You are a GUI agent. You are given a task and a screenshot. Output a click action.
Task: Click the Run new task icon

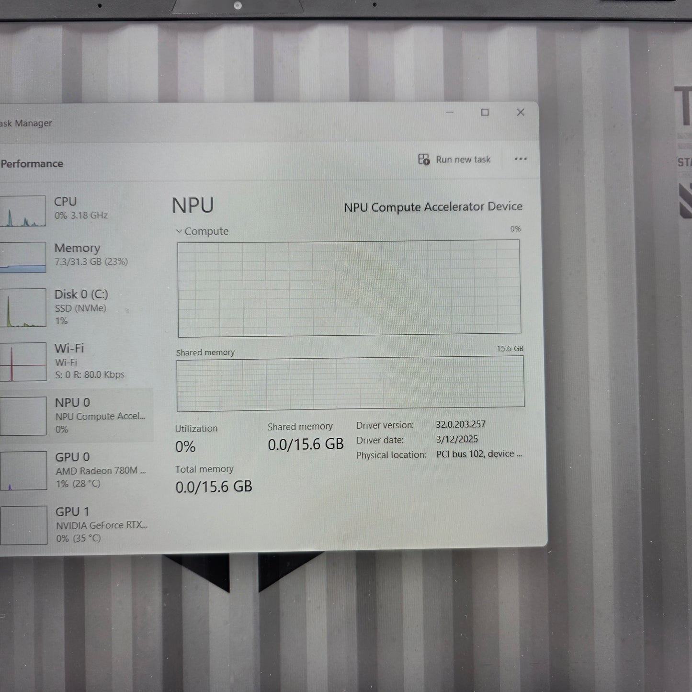(423, 159)
